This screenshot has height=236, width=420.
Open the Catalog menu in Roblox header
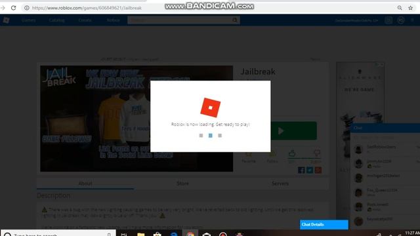point(57,20)
